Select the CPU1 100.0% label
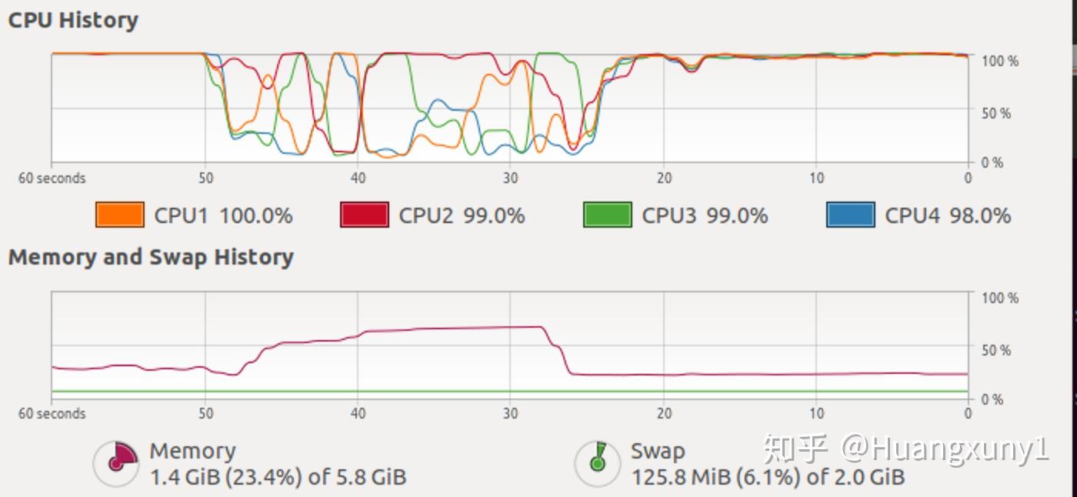 pyautogui.click(x=223, y=215)
